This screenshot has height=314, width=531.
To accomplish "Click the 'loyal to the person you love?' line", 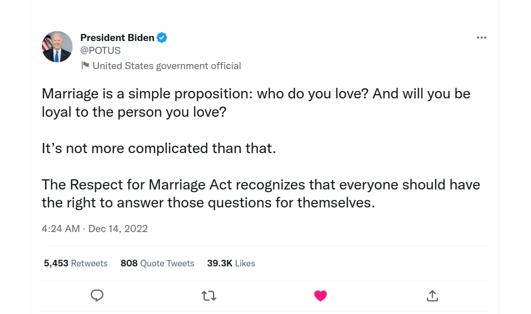I will pos(134,112).
